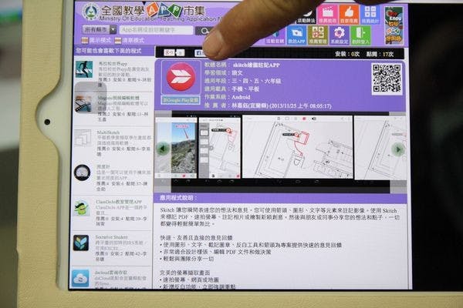The width and height of the screenshot is (463, 308).
Task: Show previous screenshot with left green arrow
Action: (162, 149)
